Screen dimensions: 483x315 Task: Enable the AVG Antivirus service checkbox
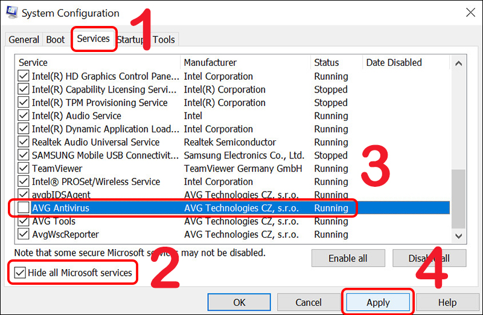coord(24,208)
